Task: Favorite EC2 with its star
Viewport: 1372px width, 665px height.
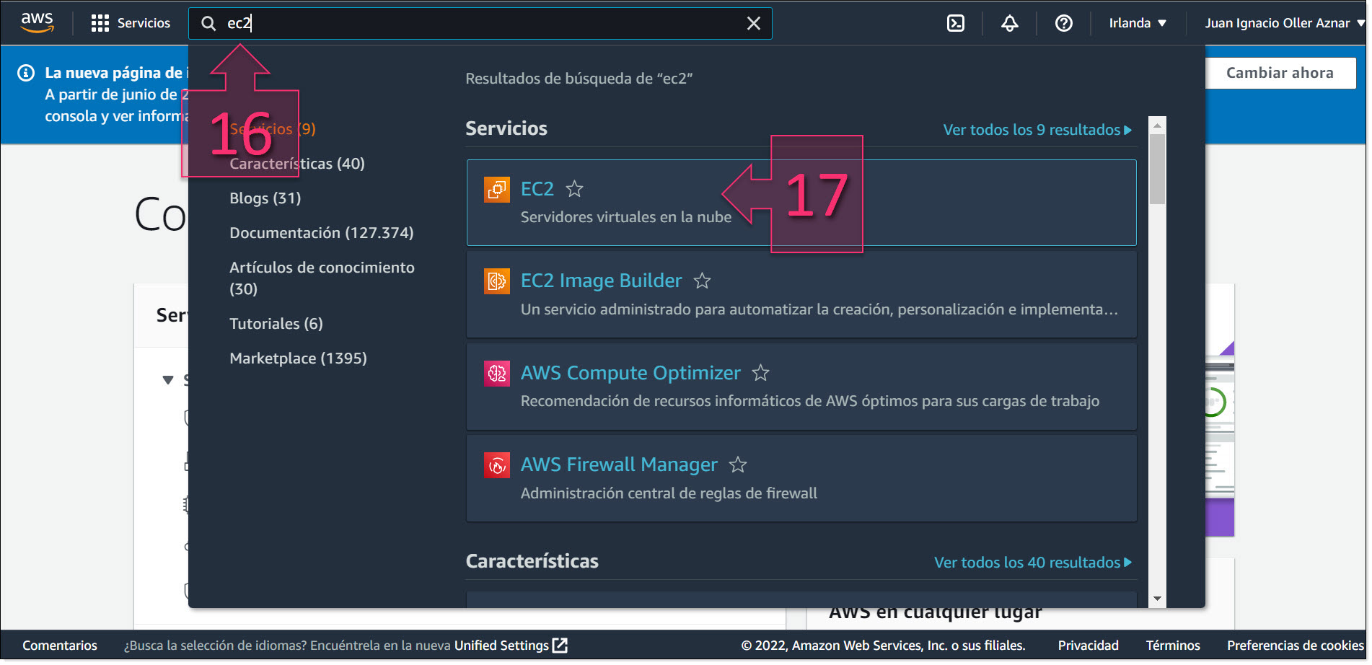Action: pos(575,189)
